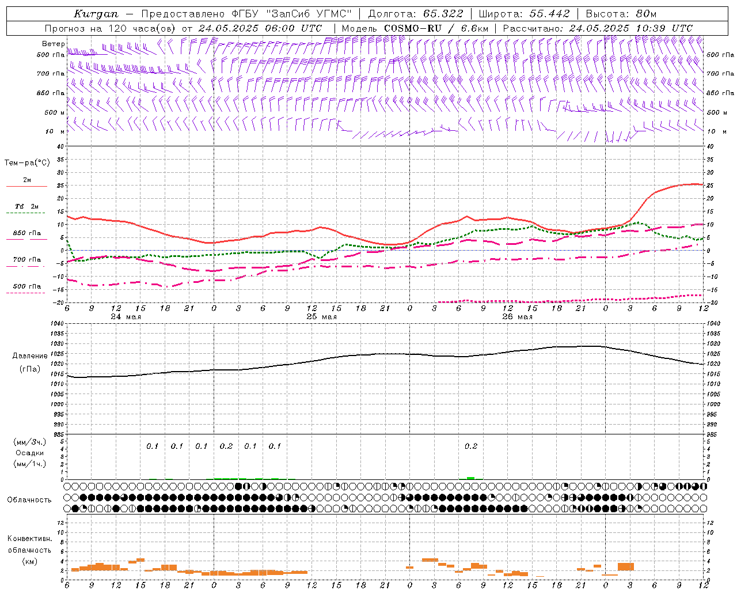Viewport: 737px width, 590px height.
Task: Click the Модель COSMO-RU / 6.6км text
Action: (x=415, y=28)
